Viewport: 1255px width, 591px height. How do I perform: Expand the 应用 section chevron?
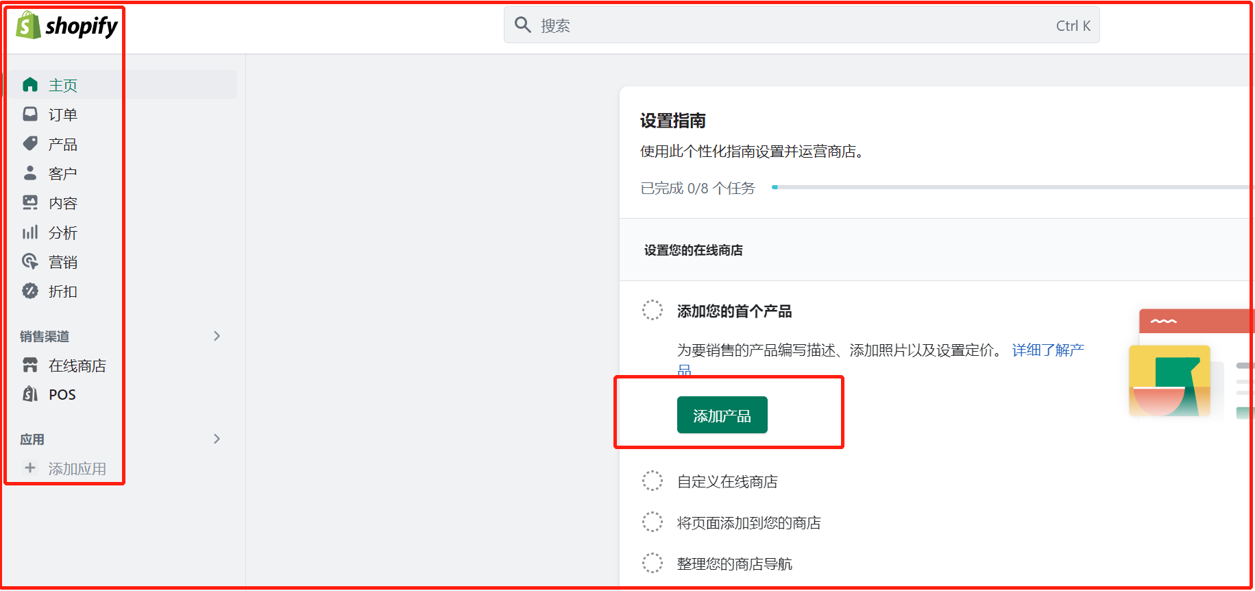tap(217, 439)
